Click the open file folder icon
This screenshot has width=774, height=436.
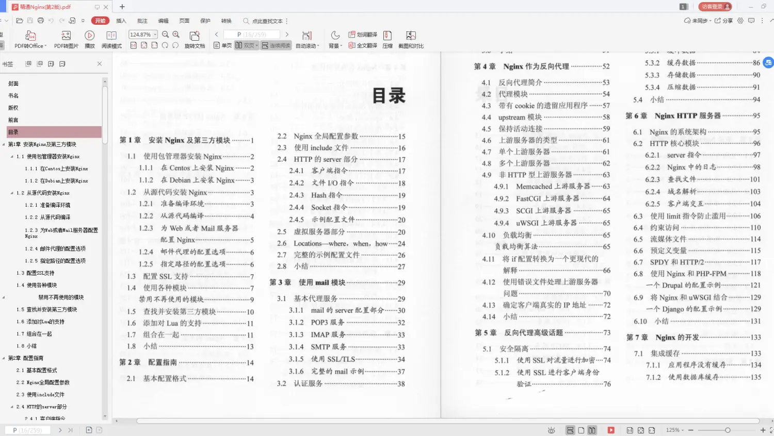pyautogui.click(x=20, y=21)
